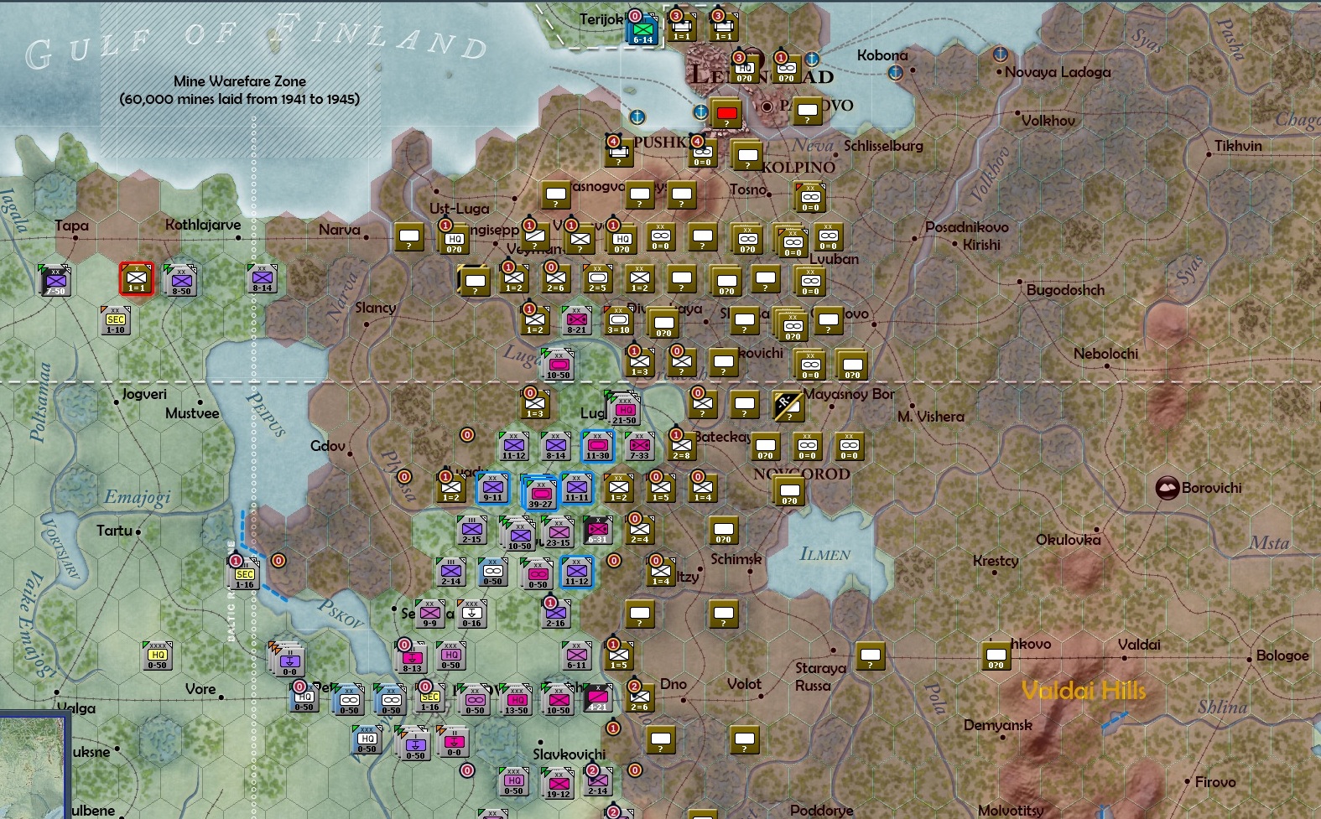Screen dimensions: 1321x819
Task: Open the pink 13-50 corps HQ
Action: point(516,701)
